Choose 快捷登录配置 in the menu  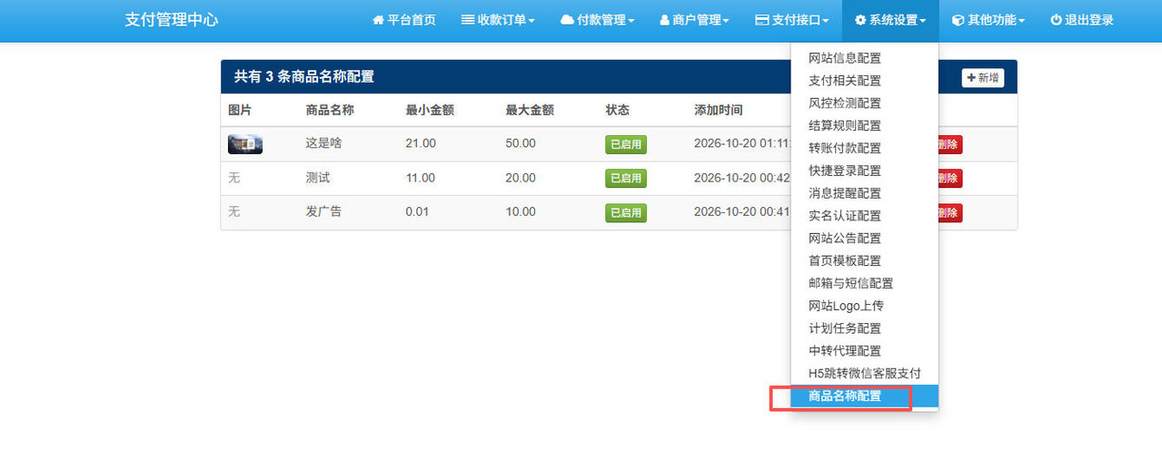pyautogui.click(x=864, y=171)
